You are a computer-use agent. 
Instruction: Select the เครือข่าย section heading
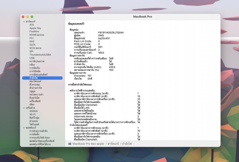pyautogui.click(x=30, y=108)
